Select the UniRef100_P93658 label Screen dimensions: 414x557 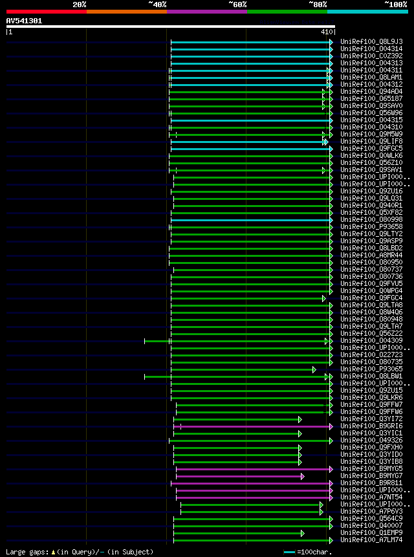point(371,226)
